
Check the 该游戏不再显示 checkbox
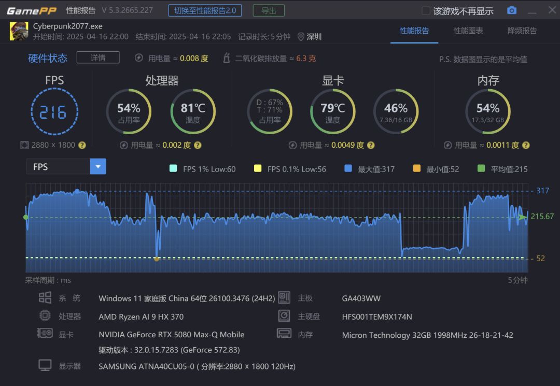[x=426, y=11]
